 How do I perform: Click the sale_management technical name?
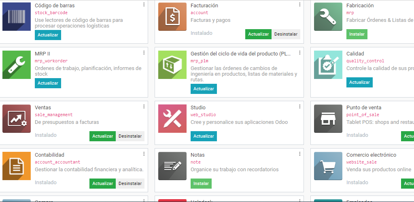click(x=53, y=115)
